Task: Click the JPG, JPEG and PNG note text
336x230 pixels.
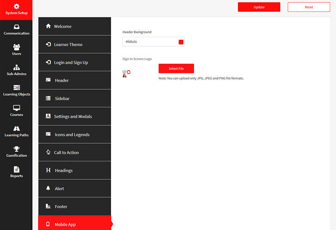Action: point(201,78)
